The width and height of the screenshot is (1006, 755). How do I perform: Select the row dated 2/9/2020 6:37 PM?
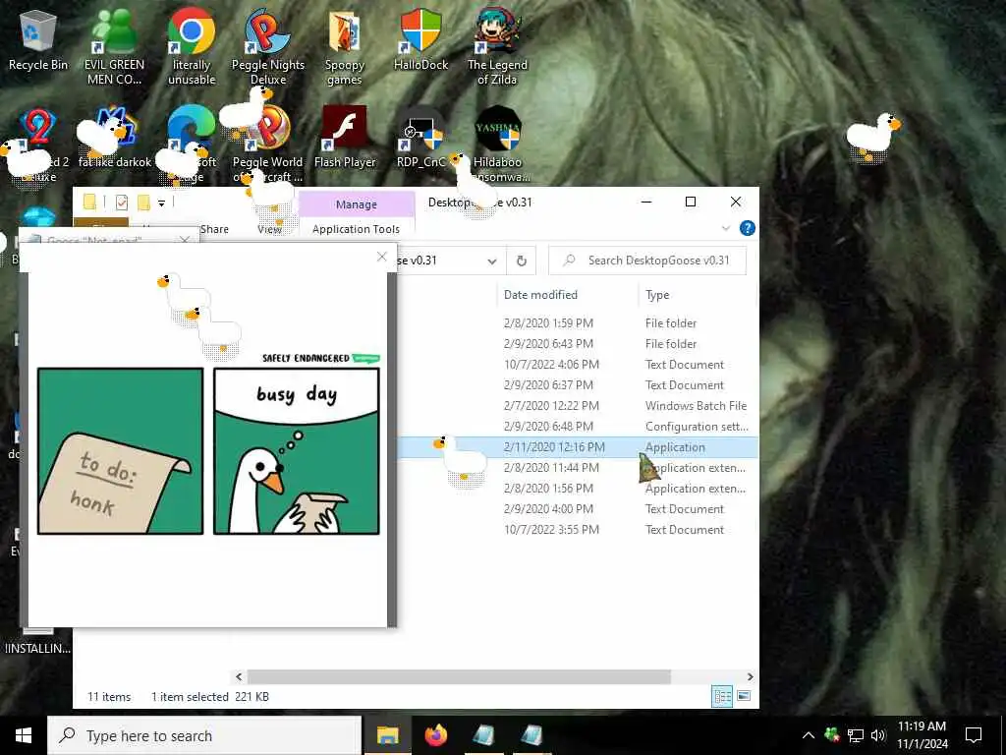coord(577,384)
